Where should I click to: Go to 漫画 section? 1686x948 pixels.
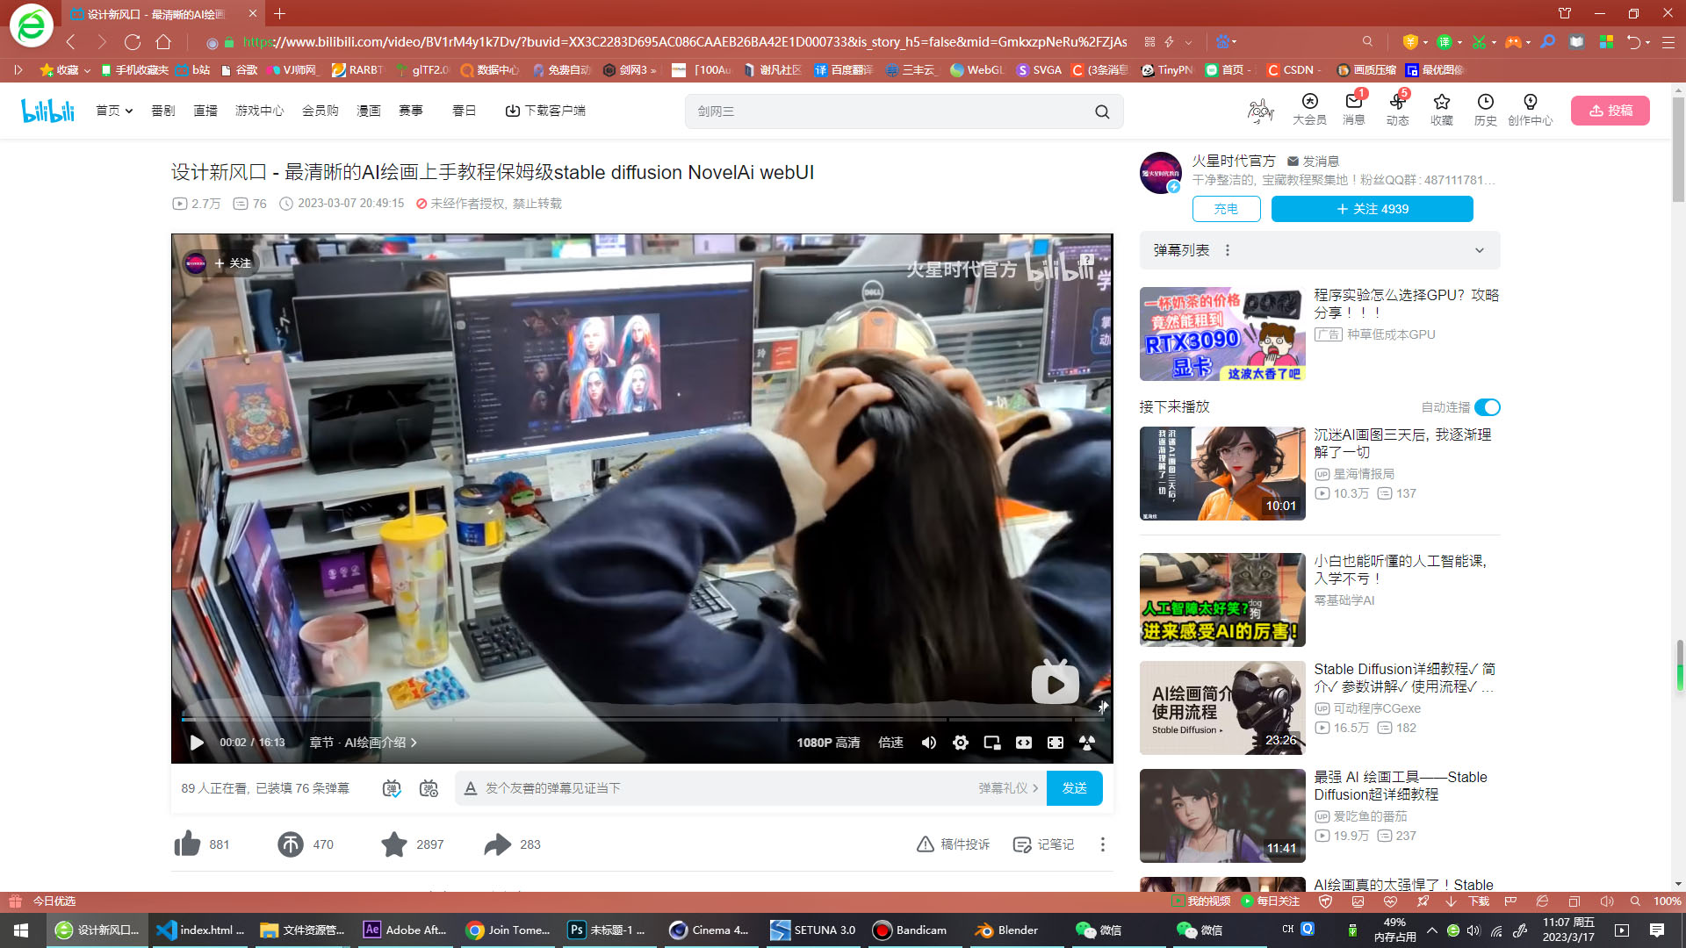click(x=369, y=111)
